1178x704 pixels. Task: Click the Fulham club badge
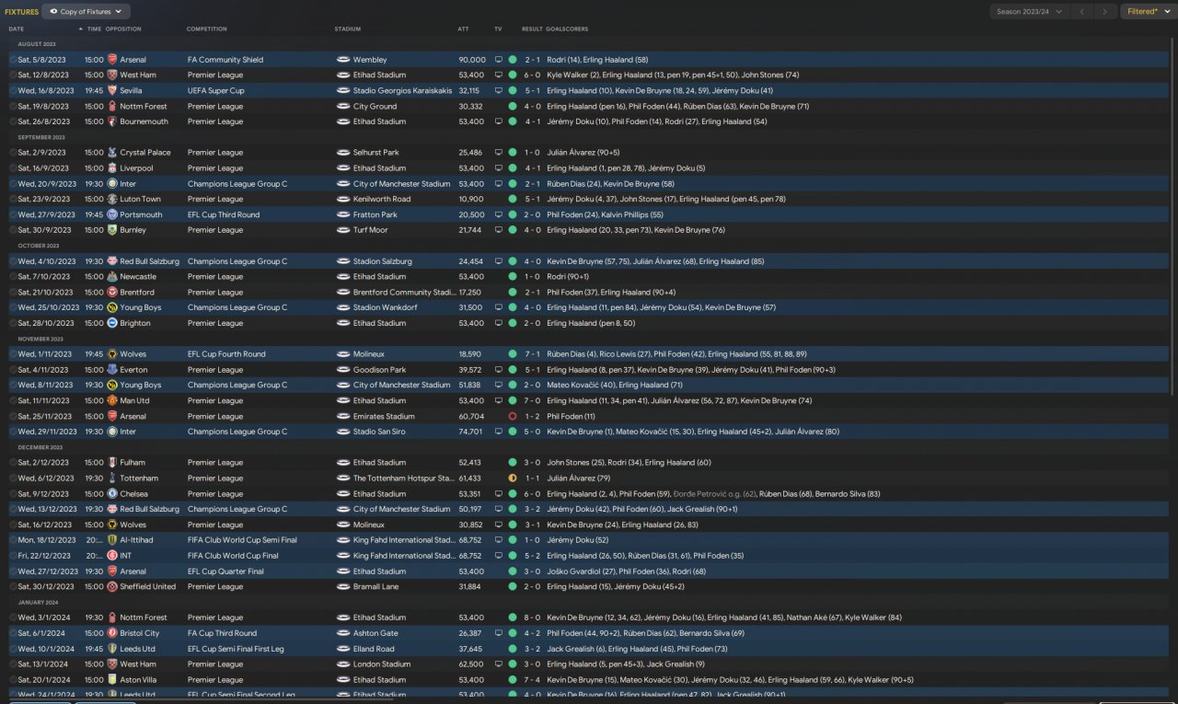tap(112, 463)
